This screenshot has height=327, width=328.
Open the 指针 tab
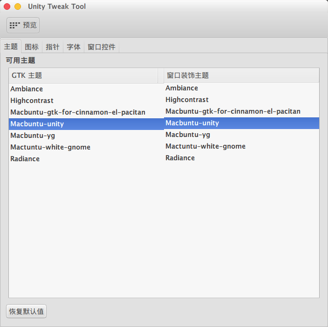(x=53, y=47)
